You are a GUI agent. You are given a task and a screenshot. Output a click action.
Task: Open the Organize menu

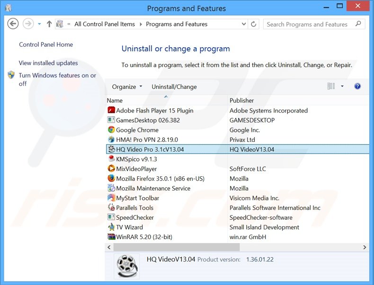point(127,86)
